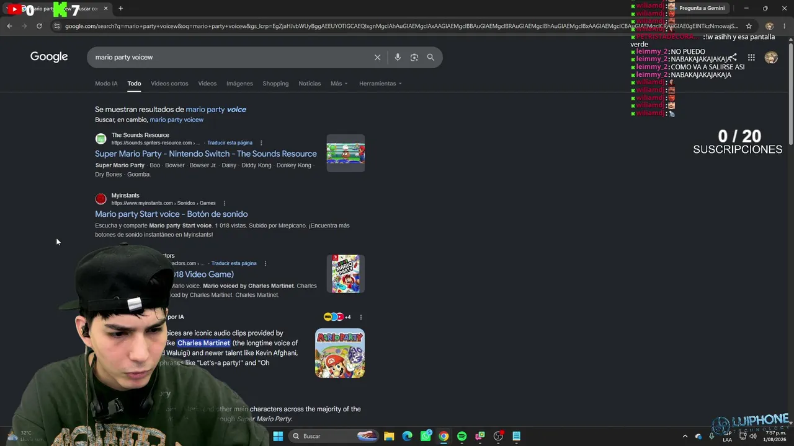Select the Todo results tab

[134, 84]
